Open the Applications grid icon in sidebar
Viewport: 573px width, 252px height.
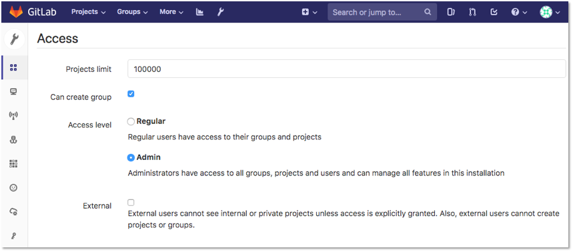(x=13, y=163)
